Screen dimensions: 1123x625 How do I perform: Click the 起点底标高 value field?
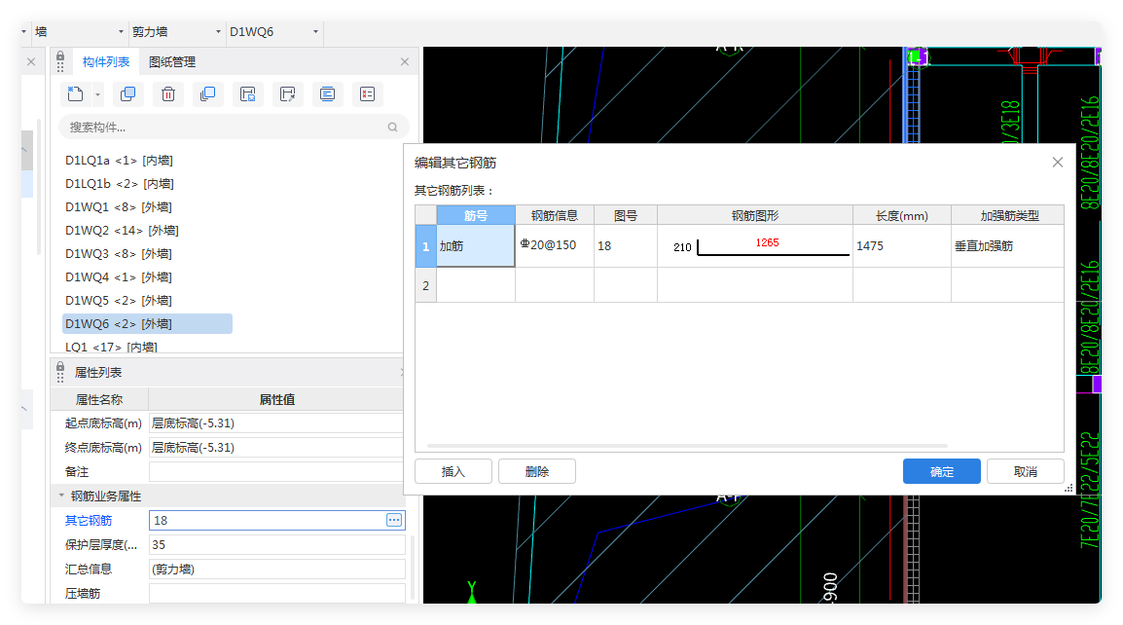coord(276,423)
